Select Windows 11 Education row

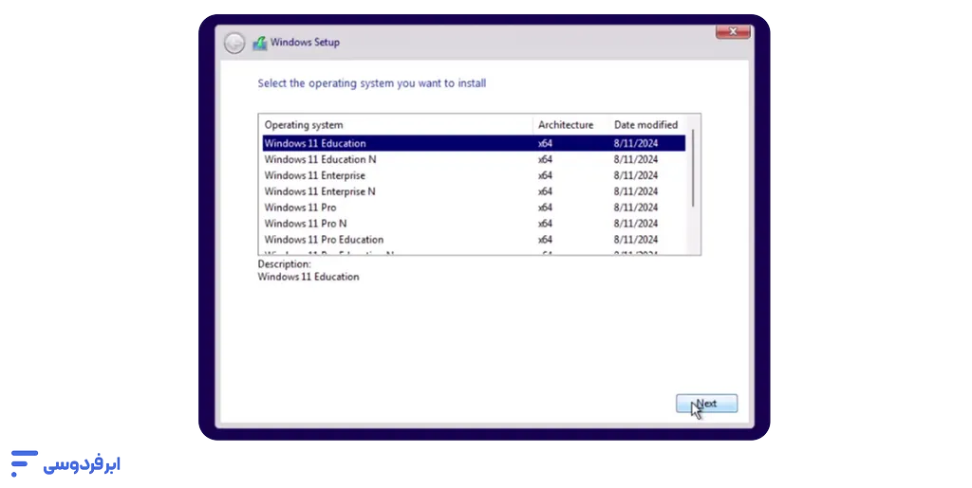coord(474,143)
